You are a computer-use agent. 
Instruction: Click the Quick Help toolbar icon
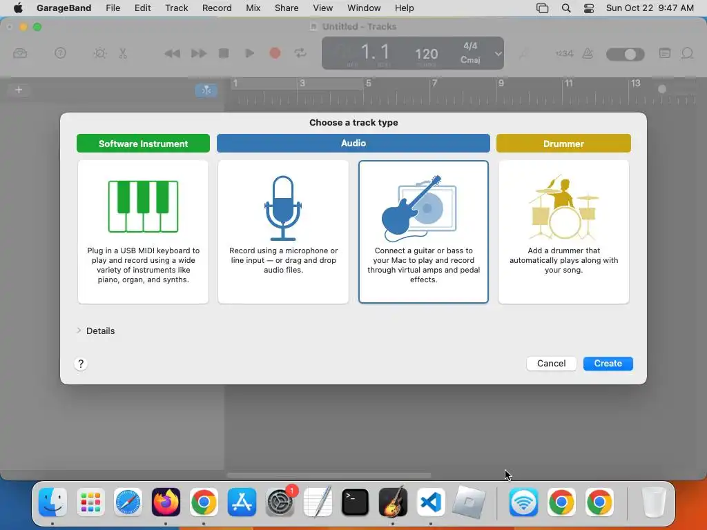click(60, 53)
